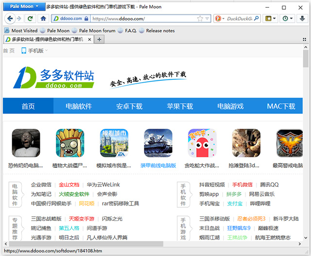The height and width of the screenshot is (256, 311).
Task: Open the DuckDuckGo search engine selector
Action: (x=220, y=18)
